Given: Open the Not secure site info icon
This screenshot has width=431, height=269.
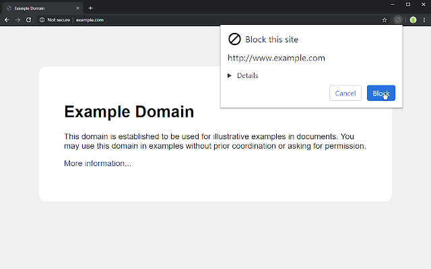Looking at the screenshot, I should pos(42,20).
